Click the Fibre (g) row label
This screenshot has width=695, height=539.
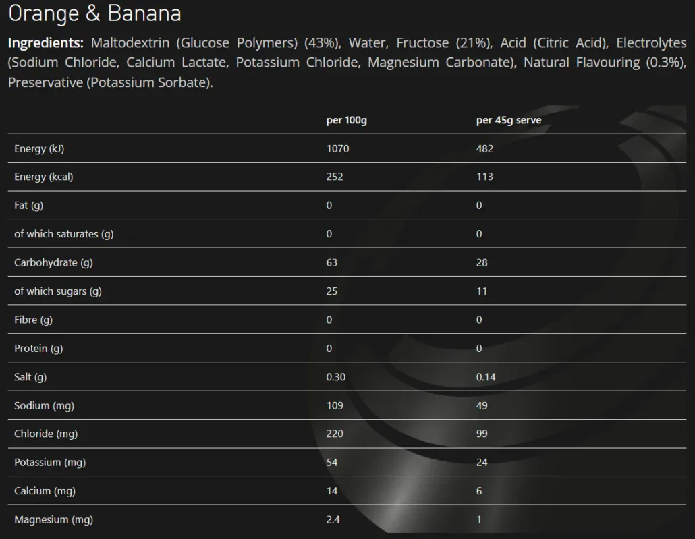click(33, 320)
